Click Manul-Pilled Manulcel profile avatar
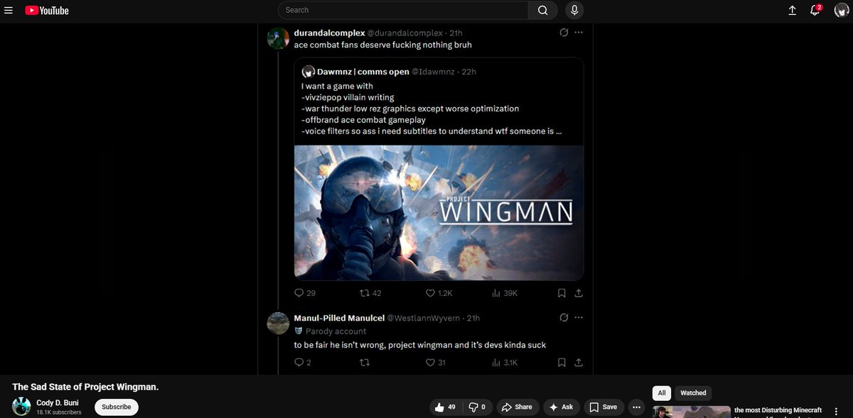 (277, 323)
